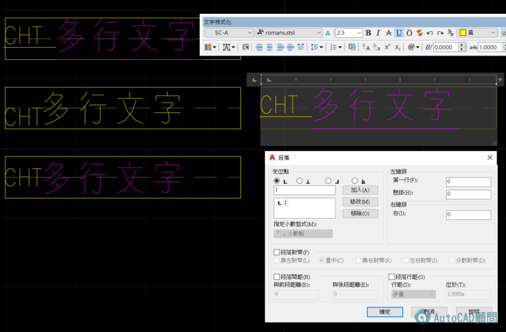The width and height of the screenshot is (506, 332).
Task: Click the Undo arrow in the text toolbar
Action: coord(430,33)
